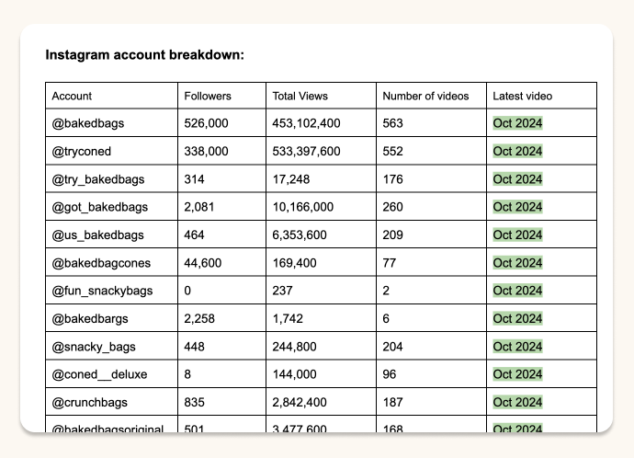Screen dimensions: 634x458
Task: Open the @got_bakedbags account entry
Action: (99, 207)
